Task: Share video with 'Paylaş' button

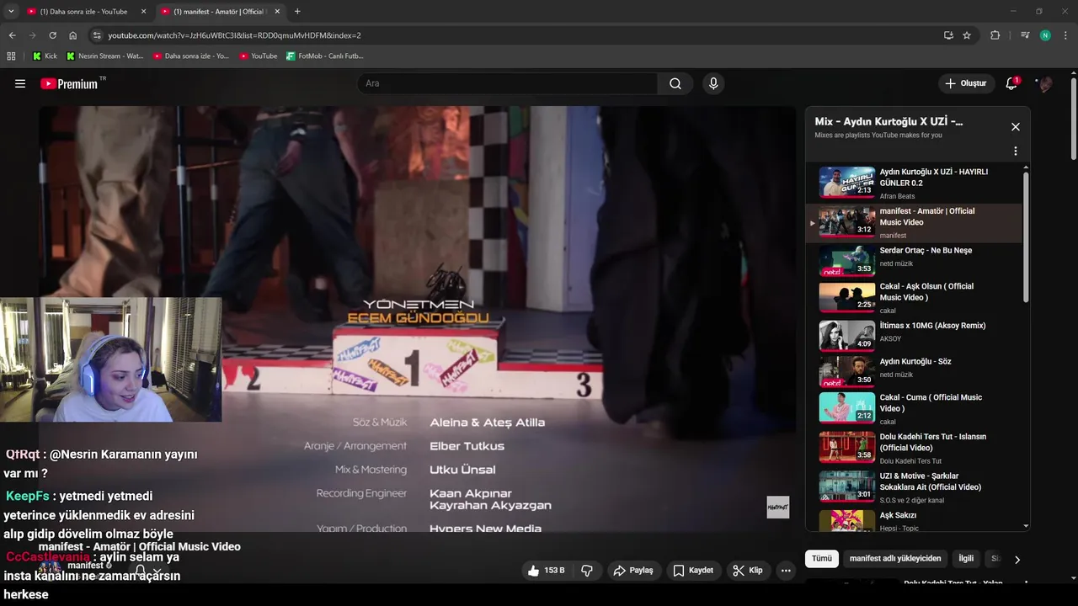Action: click(633, 570)
